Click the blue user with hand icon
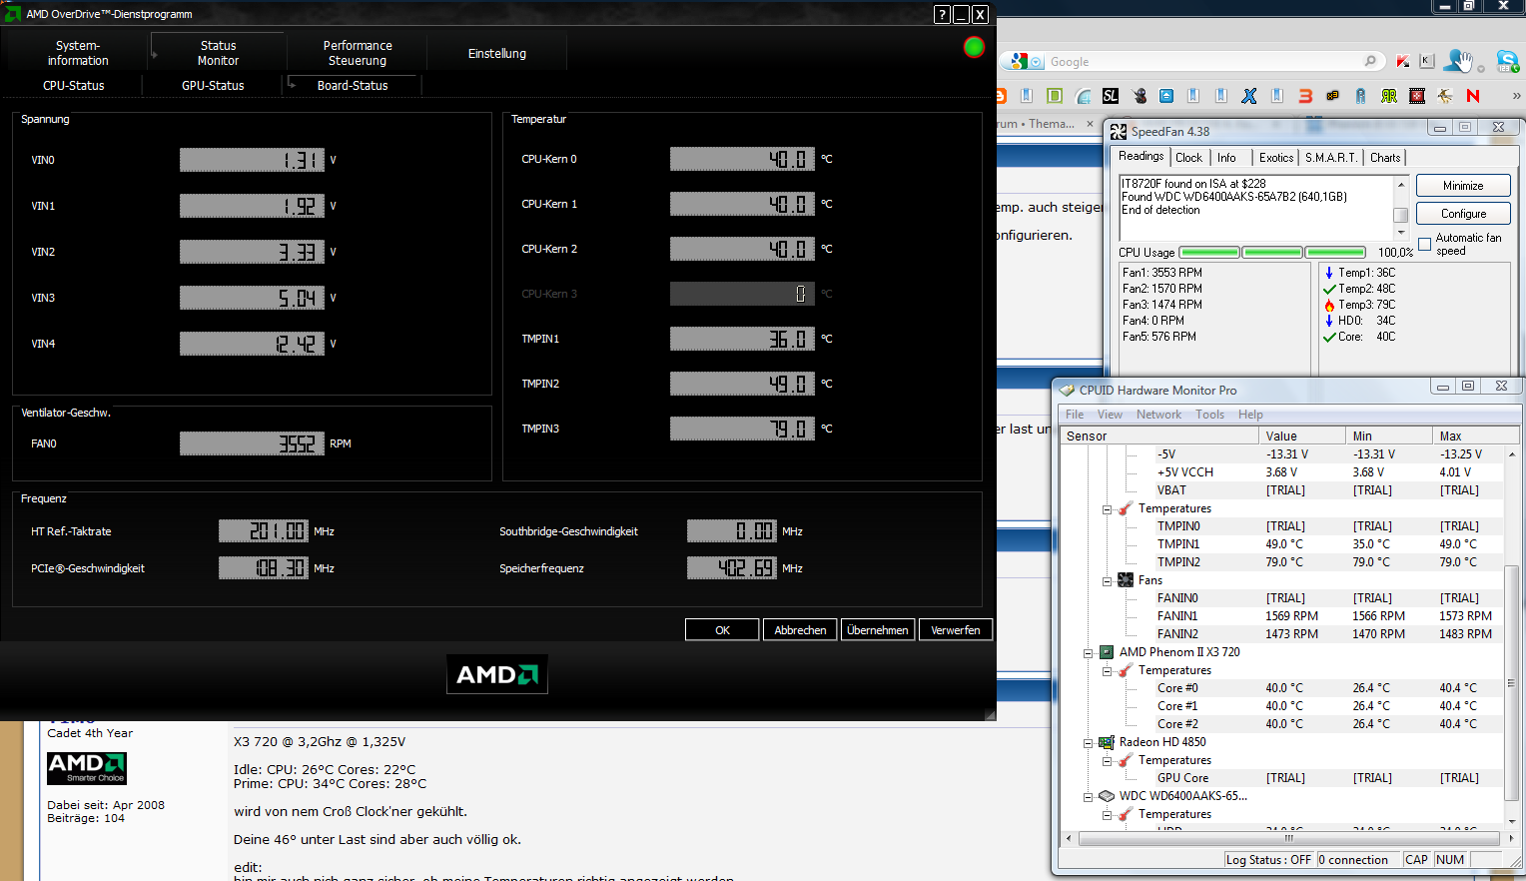The image size is (1526, 881). pyautogui.click(x=1460, y=61)
